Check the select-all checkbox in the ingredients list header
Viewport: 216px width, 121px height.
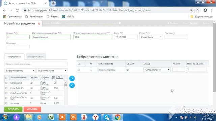pyautogui.click(x=6, y=78)
